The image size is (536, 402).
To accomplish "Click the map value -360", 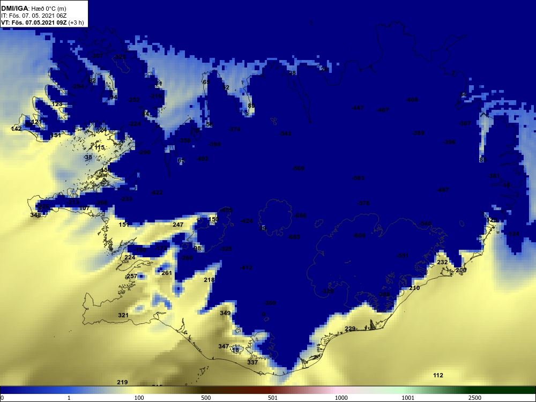I will pos(270,303).
